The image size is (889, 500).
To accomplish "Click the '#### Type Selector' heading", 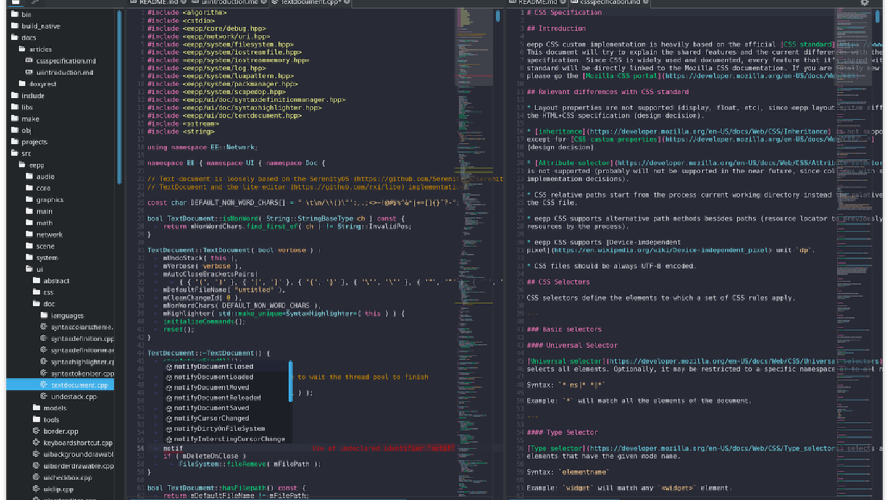I will point(562,432).
